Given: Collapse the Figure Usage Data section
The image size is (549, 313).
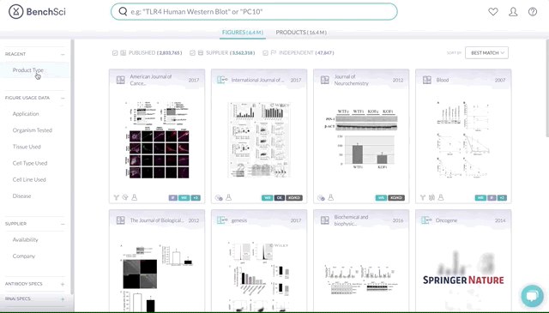Looking at the screenshot, I should [63, 98].
